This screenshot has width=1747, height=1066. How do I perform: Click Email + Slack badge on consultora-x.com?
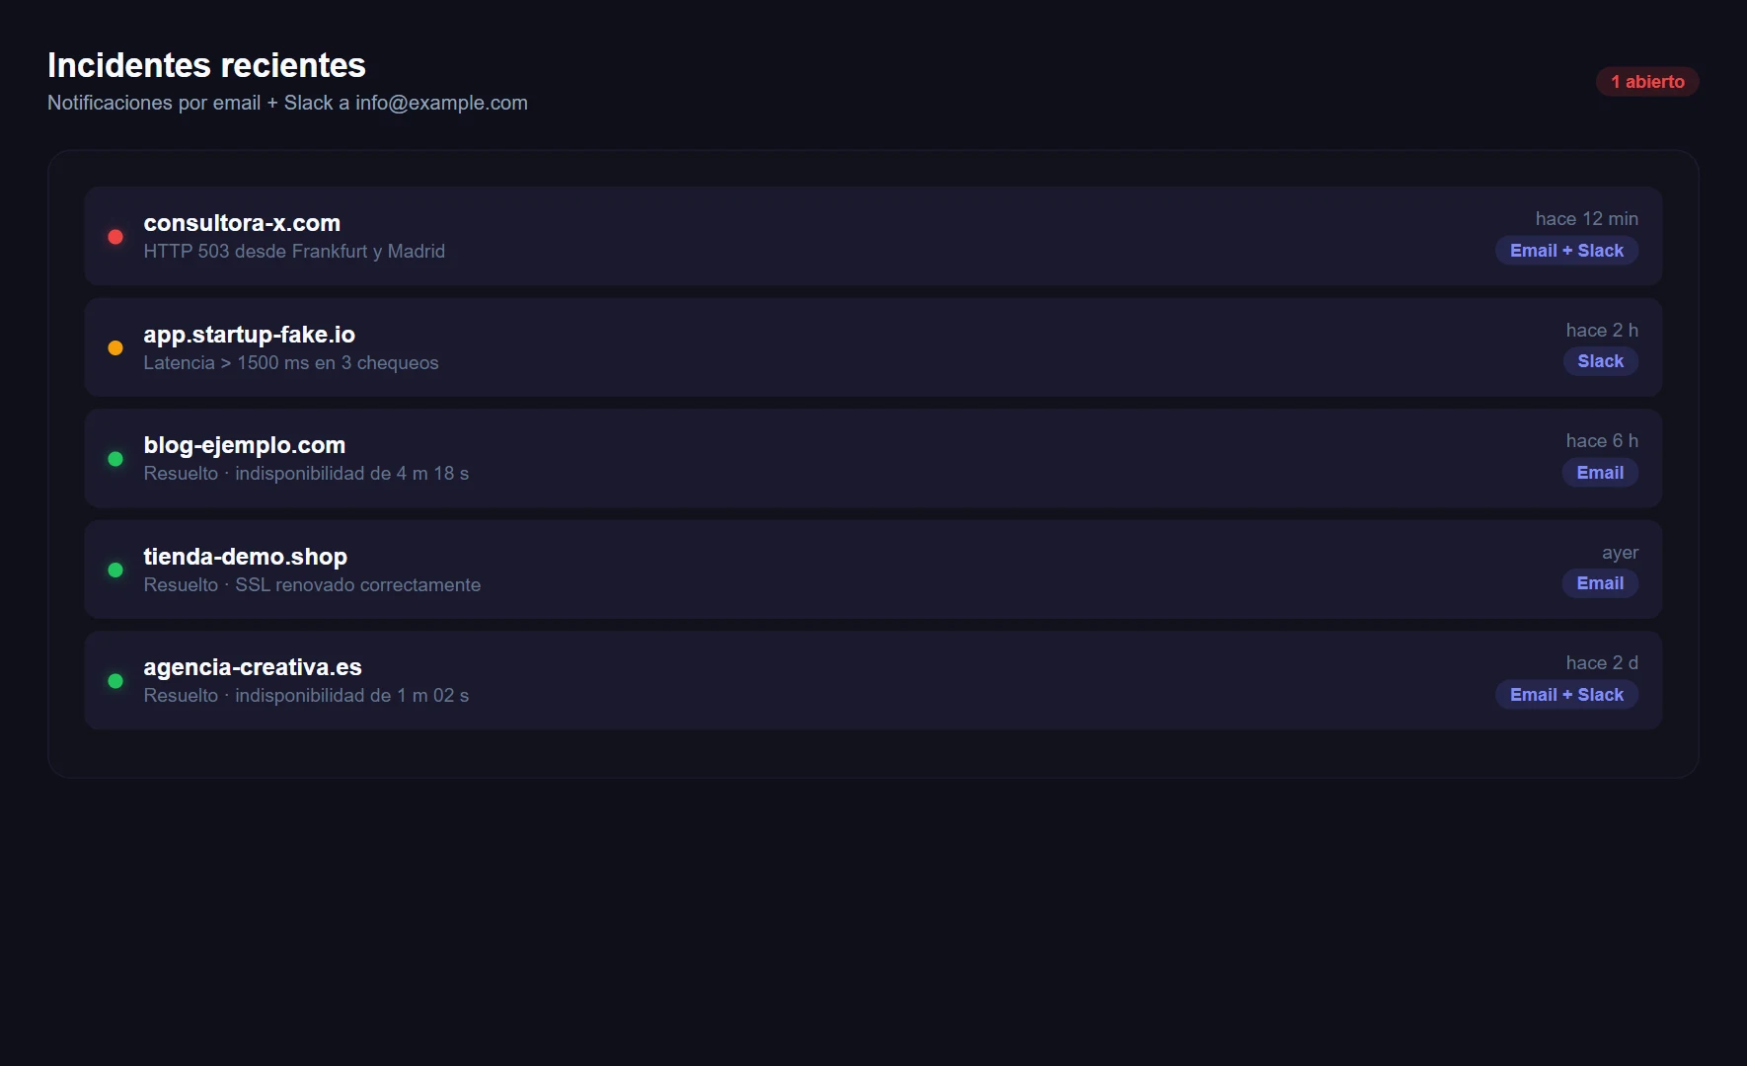[1566, 251]
